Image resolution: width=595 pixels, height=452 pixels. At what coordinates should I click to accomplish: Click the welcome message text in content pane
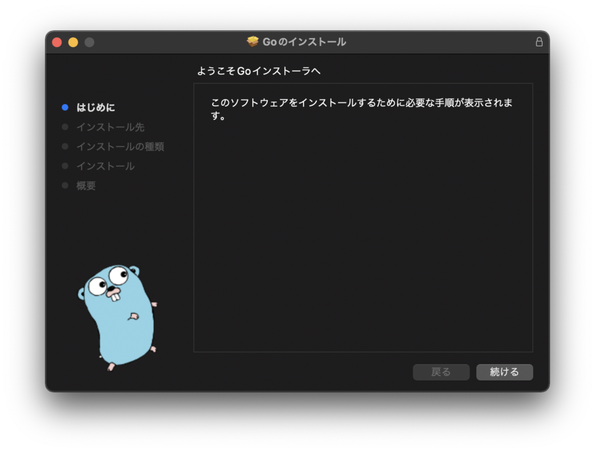[361, 109]
